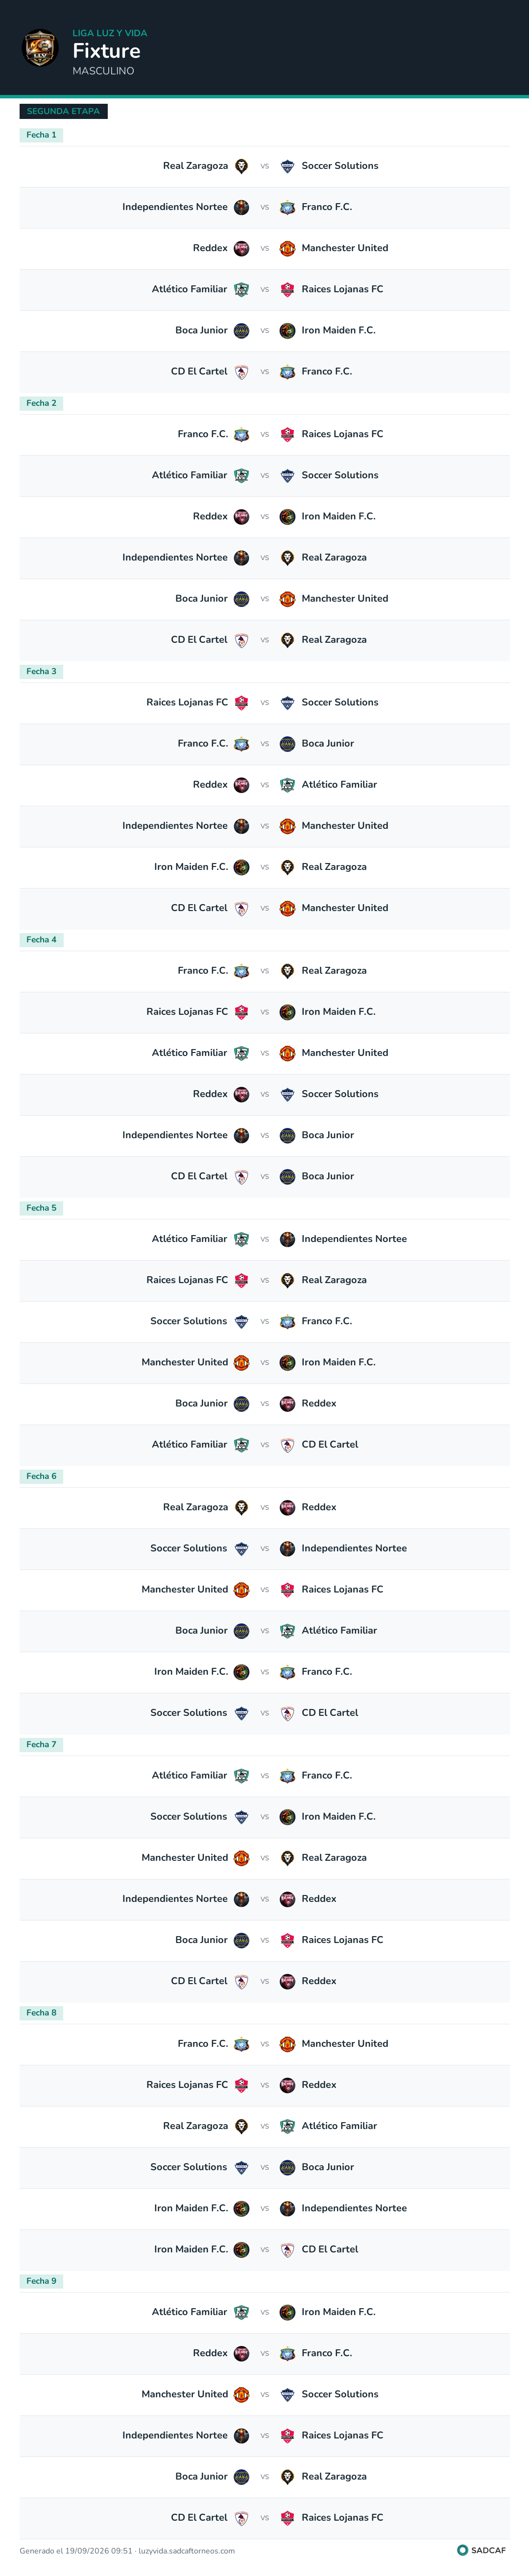The width and height of the screenshot is (529, 2576).
Task: Click Raices Lojanas FC name in last Fecha 9 match
Action: click(342, 2518)
